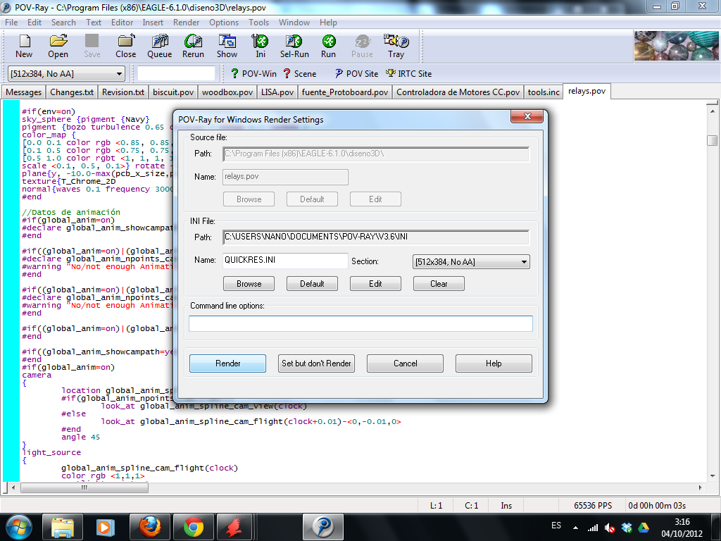Click the Command line options field

point(360,323)
